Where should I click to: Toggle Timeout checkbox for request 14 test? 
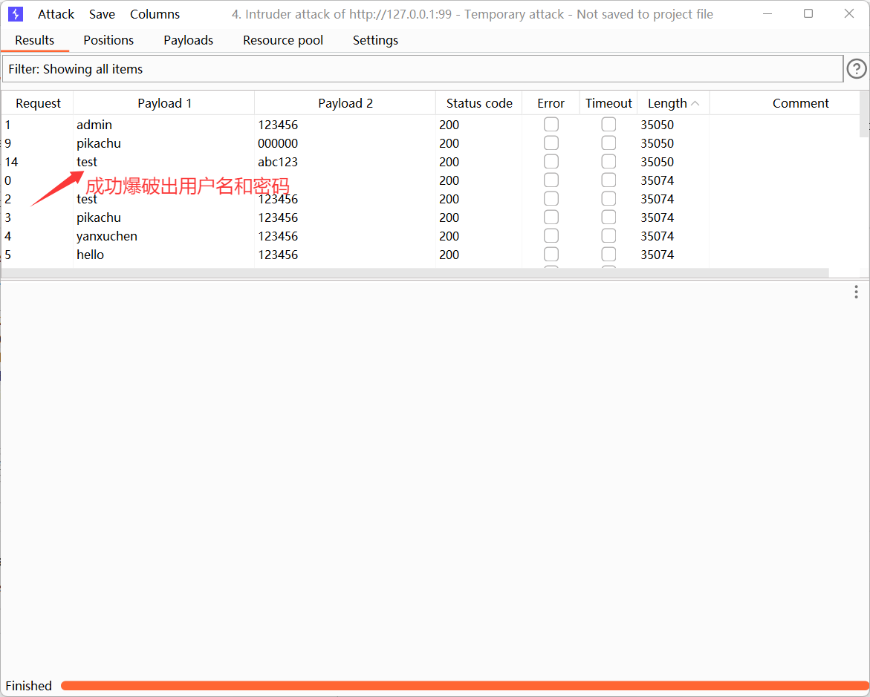click(608, 161)
